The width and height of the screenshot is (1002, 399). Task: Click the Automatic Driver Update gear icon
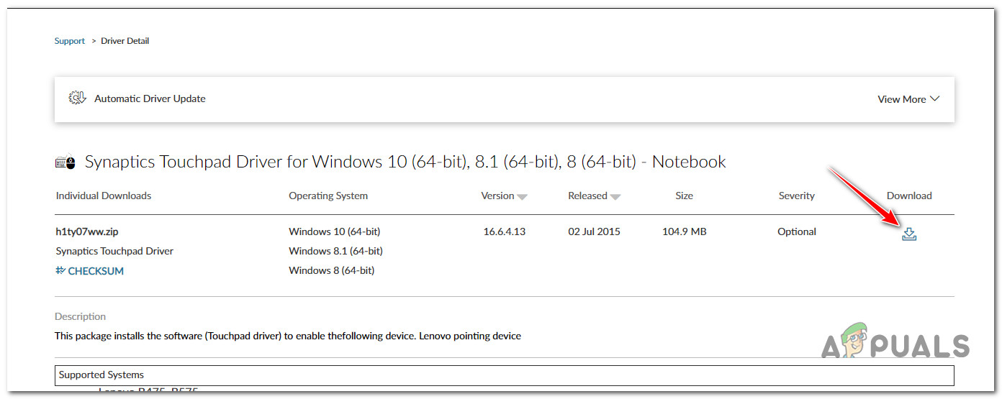(x=77, y=98)
